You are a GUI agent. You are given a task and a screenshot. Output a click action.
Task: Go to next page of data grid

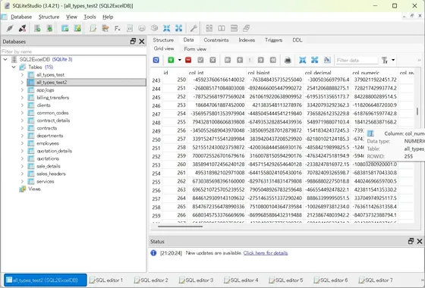tap(261, 60)
